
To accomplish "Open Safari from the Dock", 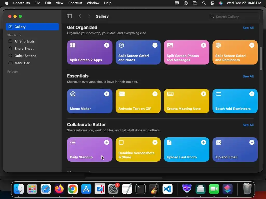I will [46, 189].
